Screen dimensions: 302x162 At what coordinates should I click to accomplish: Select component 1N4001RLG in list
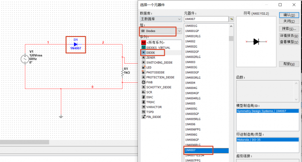(x=193, y=36)
